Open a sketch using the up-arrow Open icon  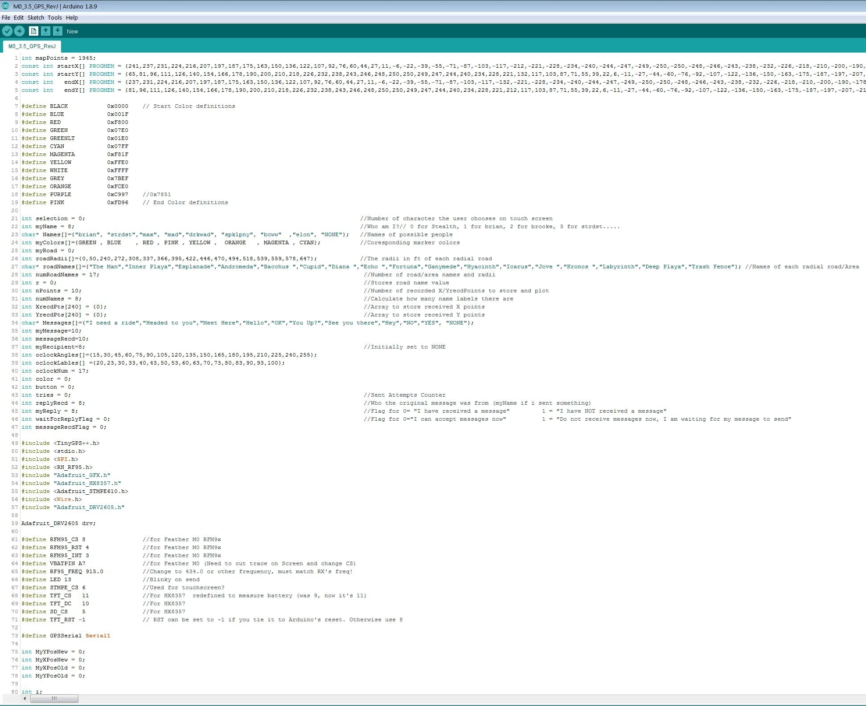pyautogui.click(x=45, y=31)
